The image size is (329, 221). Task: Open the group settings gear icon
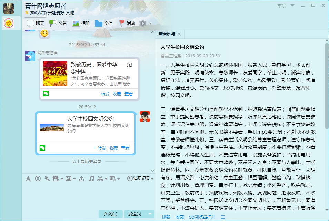pyautogui.click(x=143, y=23)
